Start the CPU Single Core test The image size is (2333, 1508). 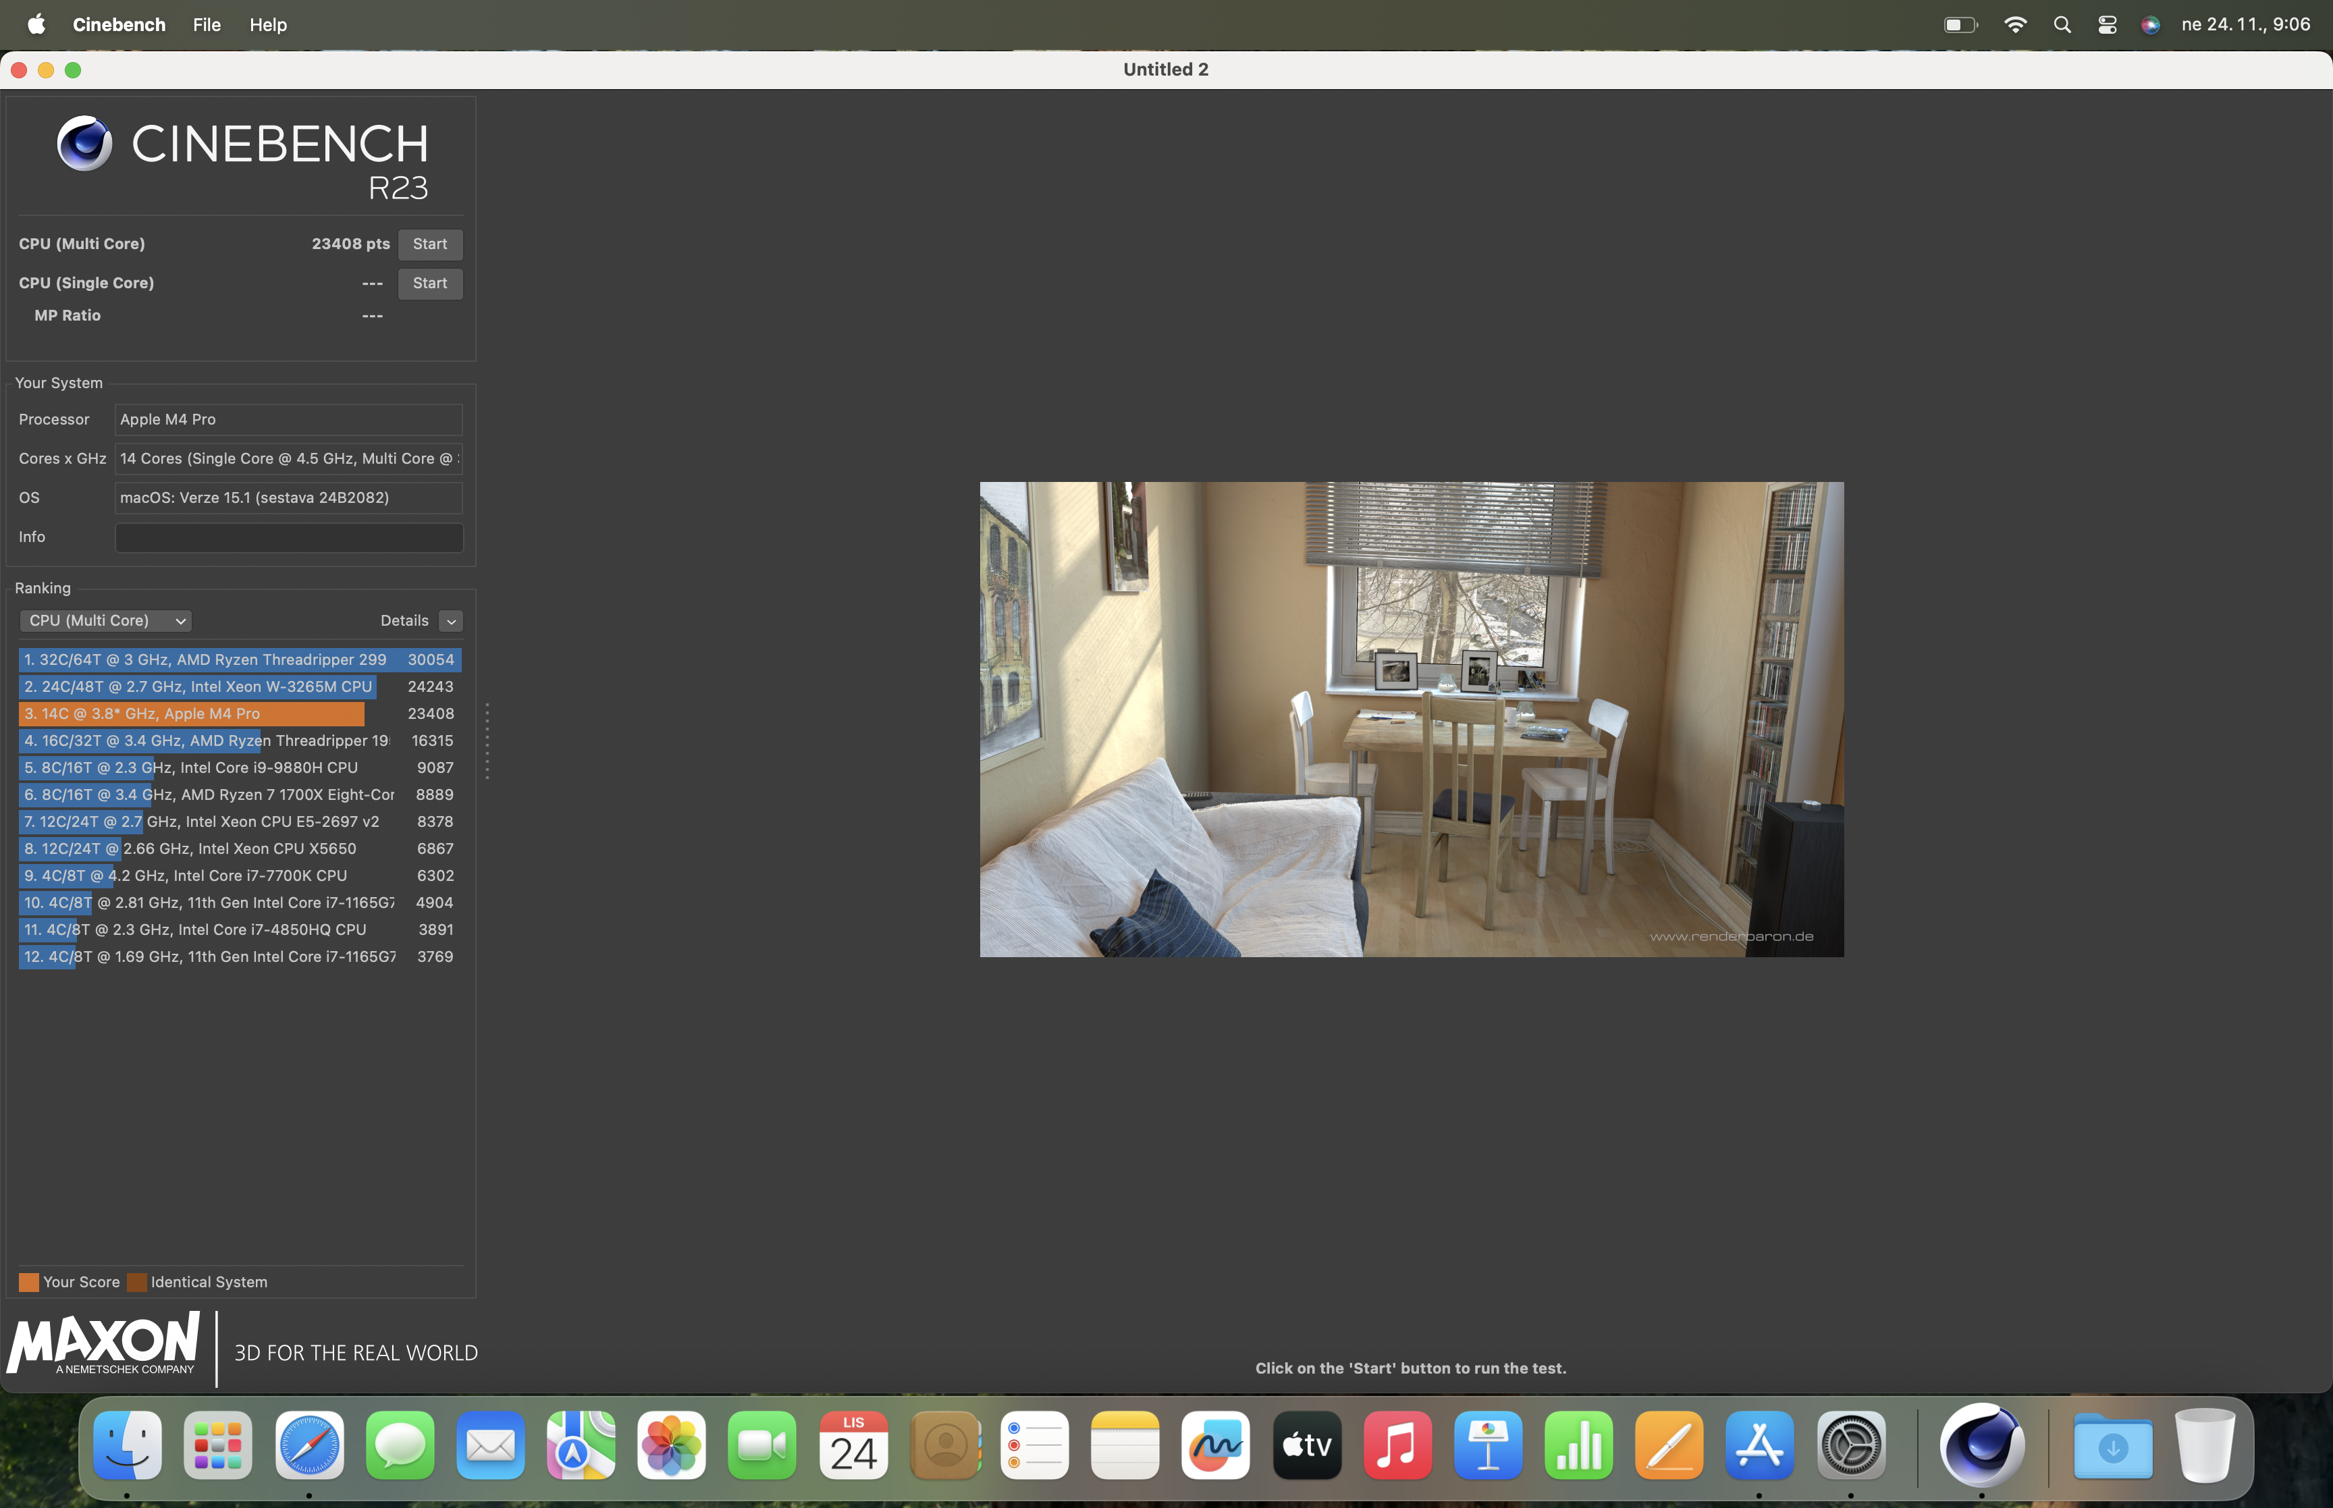coord(430,283)
